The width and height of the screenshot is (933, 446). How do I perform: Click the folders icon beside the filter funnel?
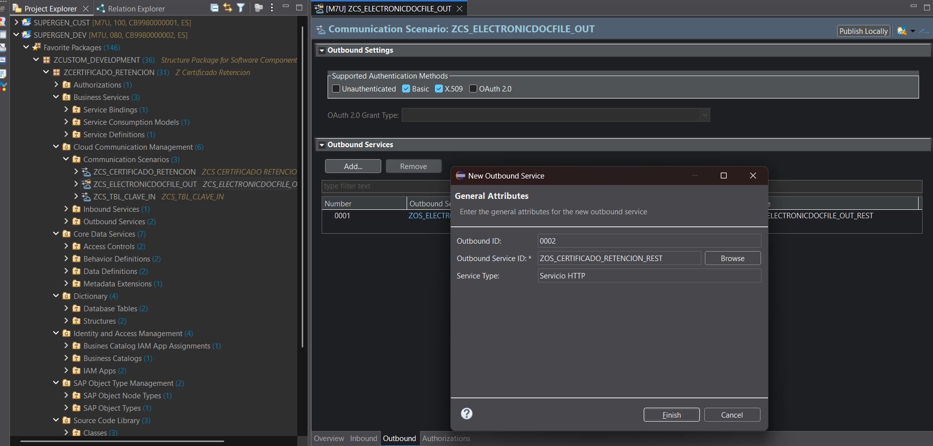[x=258, y=7]
